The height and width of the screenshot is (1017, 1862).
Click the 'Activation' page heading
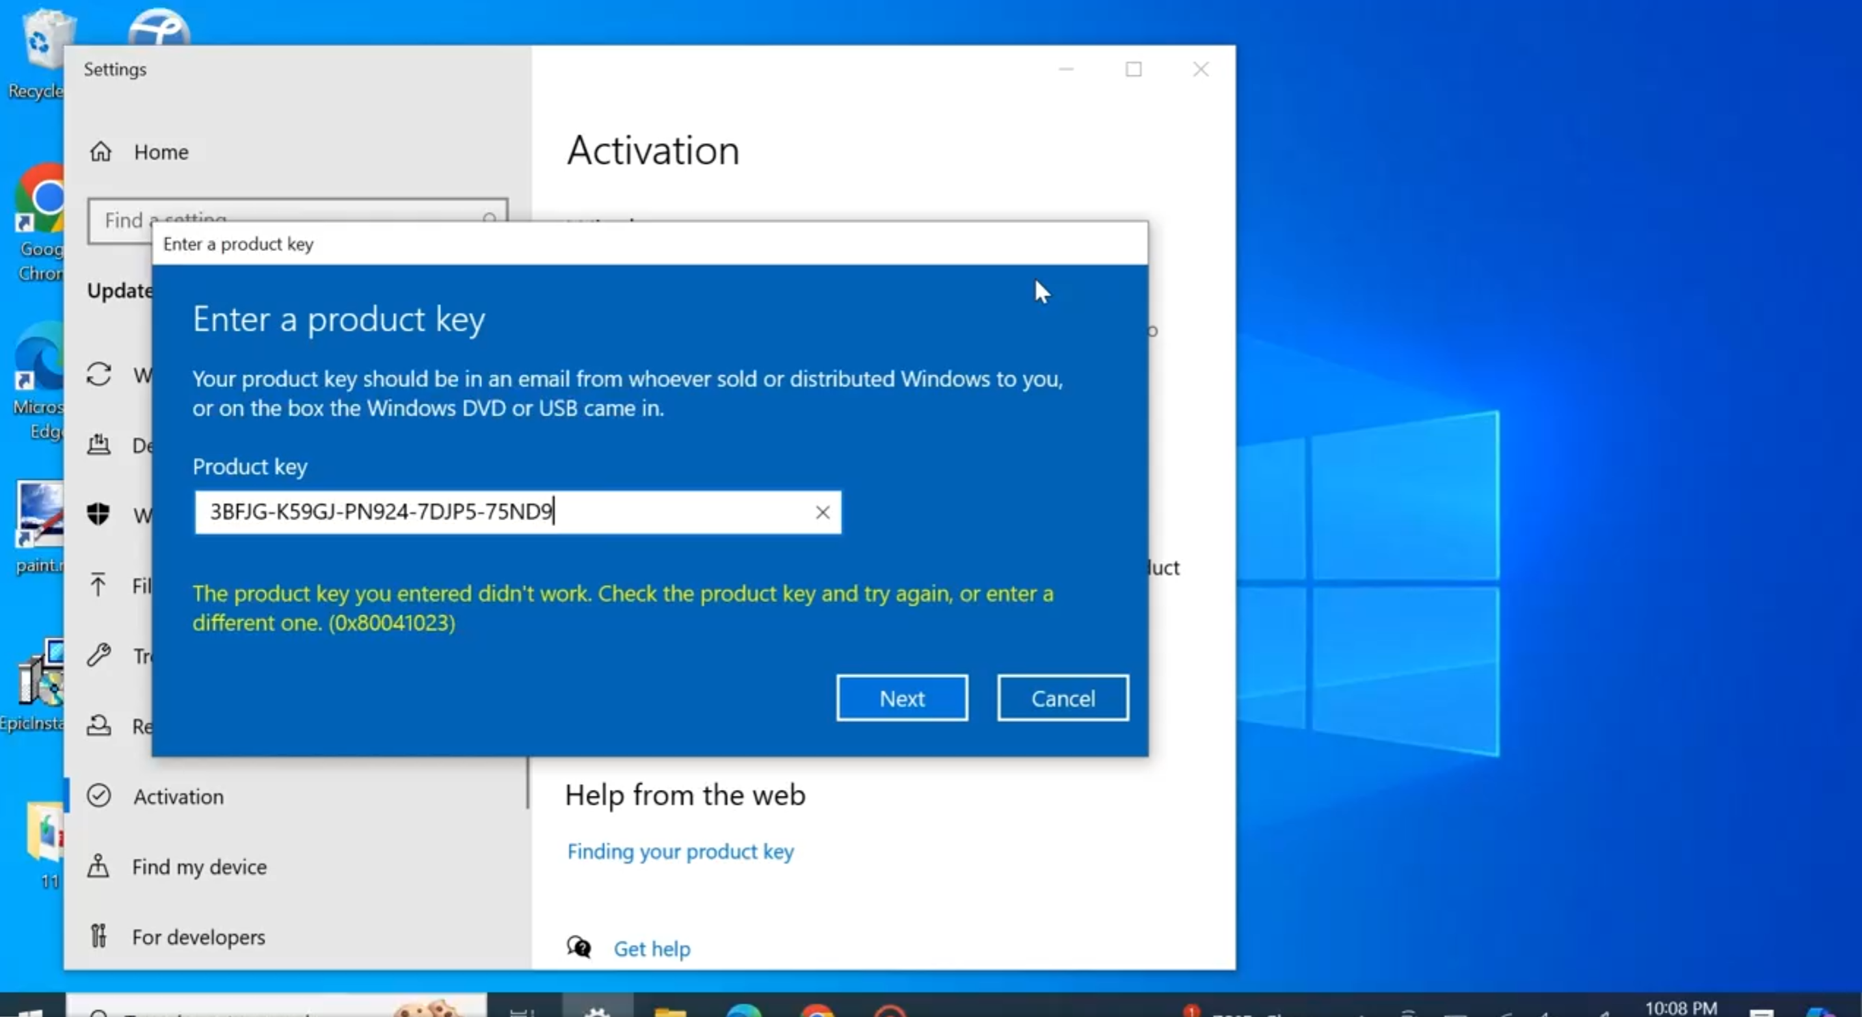coord(653,150)
